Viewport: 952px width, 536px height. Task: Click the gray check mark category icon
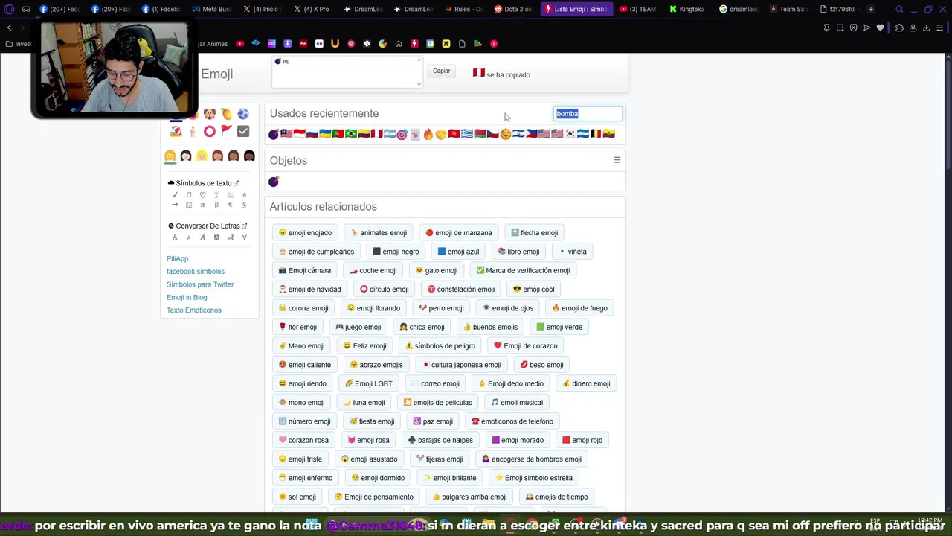[243, 131]
